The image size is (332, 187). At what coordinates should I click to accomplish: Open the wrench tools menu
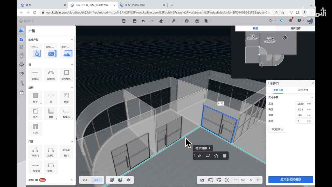tap(174, 21)
